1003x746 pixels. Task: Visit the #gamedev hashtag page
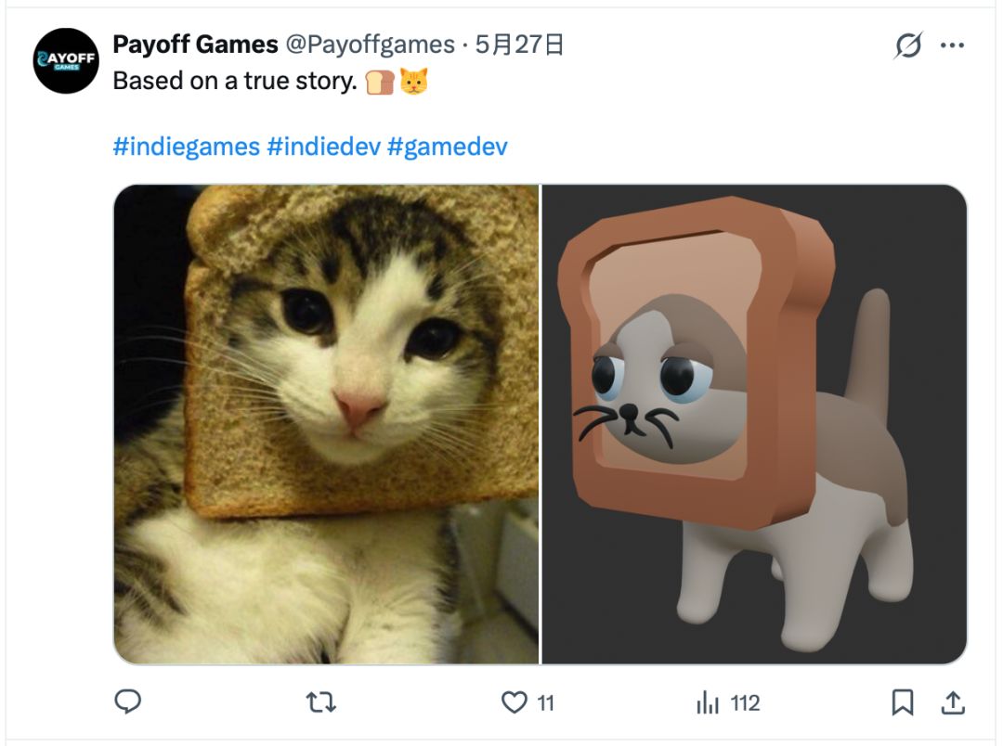447,147
